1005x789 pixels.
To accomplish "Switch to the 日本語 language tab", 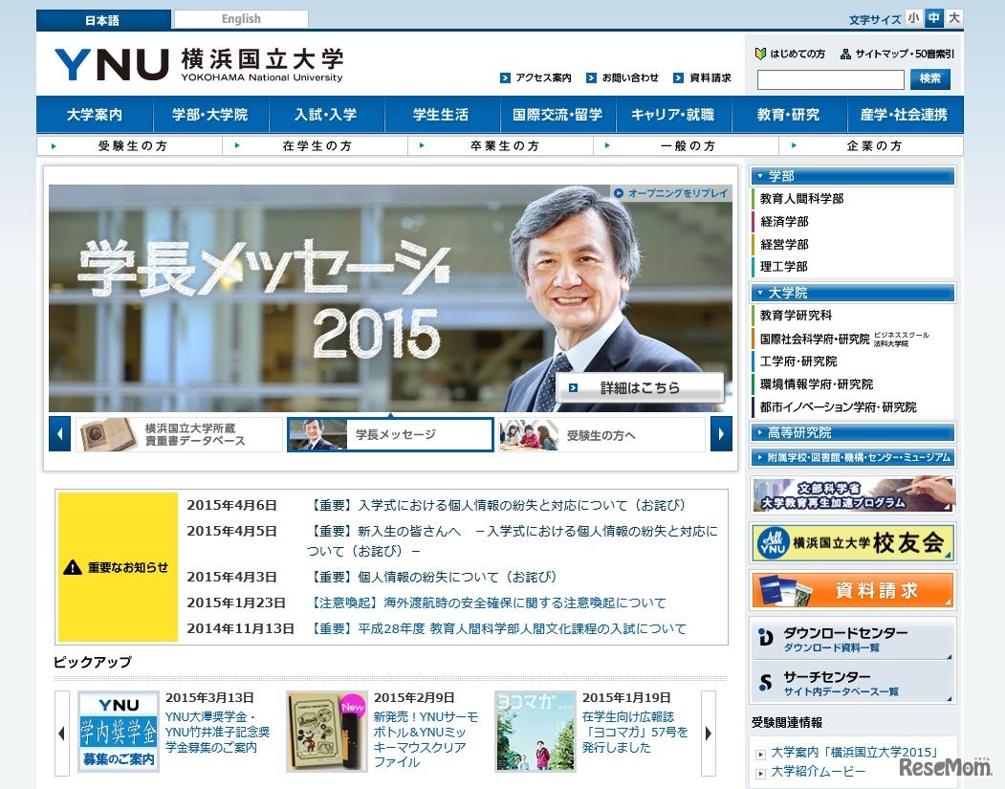I will 102,20.
